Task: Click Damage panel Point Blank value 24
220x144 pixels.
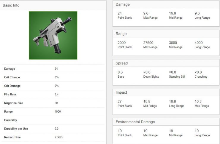Action: pos(120,13)
